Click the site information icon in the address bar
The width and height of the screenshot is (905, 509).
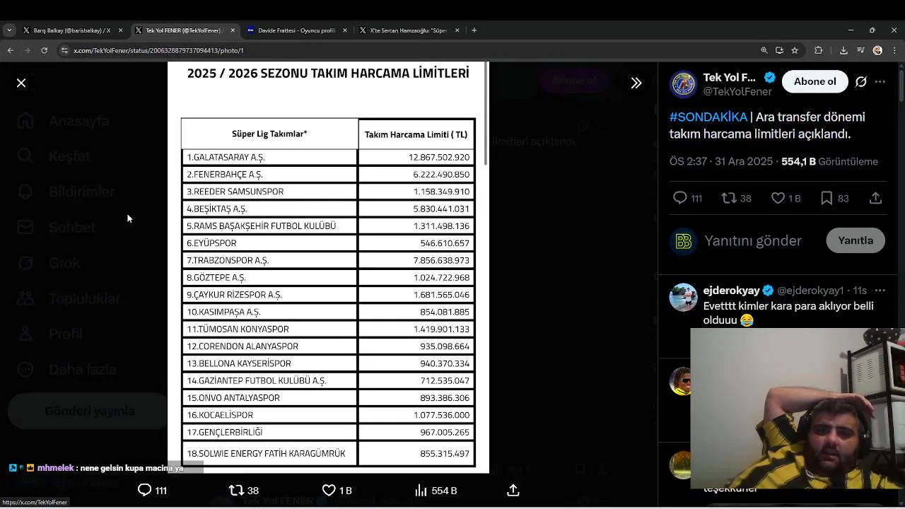point(64,50)
